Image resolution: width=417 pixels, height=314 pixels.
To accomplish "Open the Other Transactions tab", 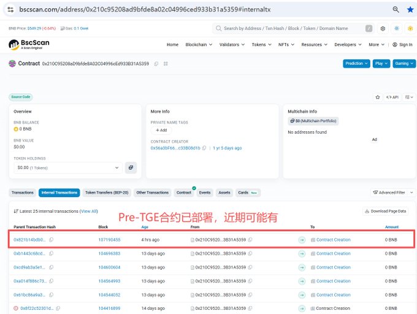I will 152,193.
